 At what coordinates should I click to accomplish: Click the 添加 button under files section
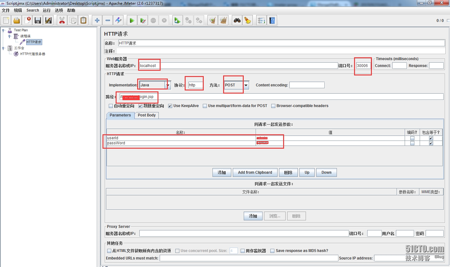coord(253,216)
